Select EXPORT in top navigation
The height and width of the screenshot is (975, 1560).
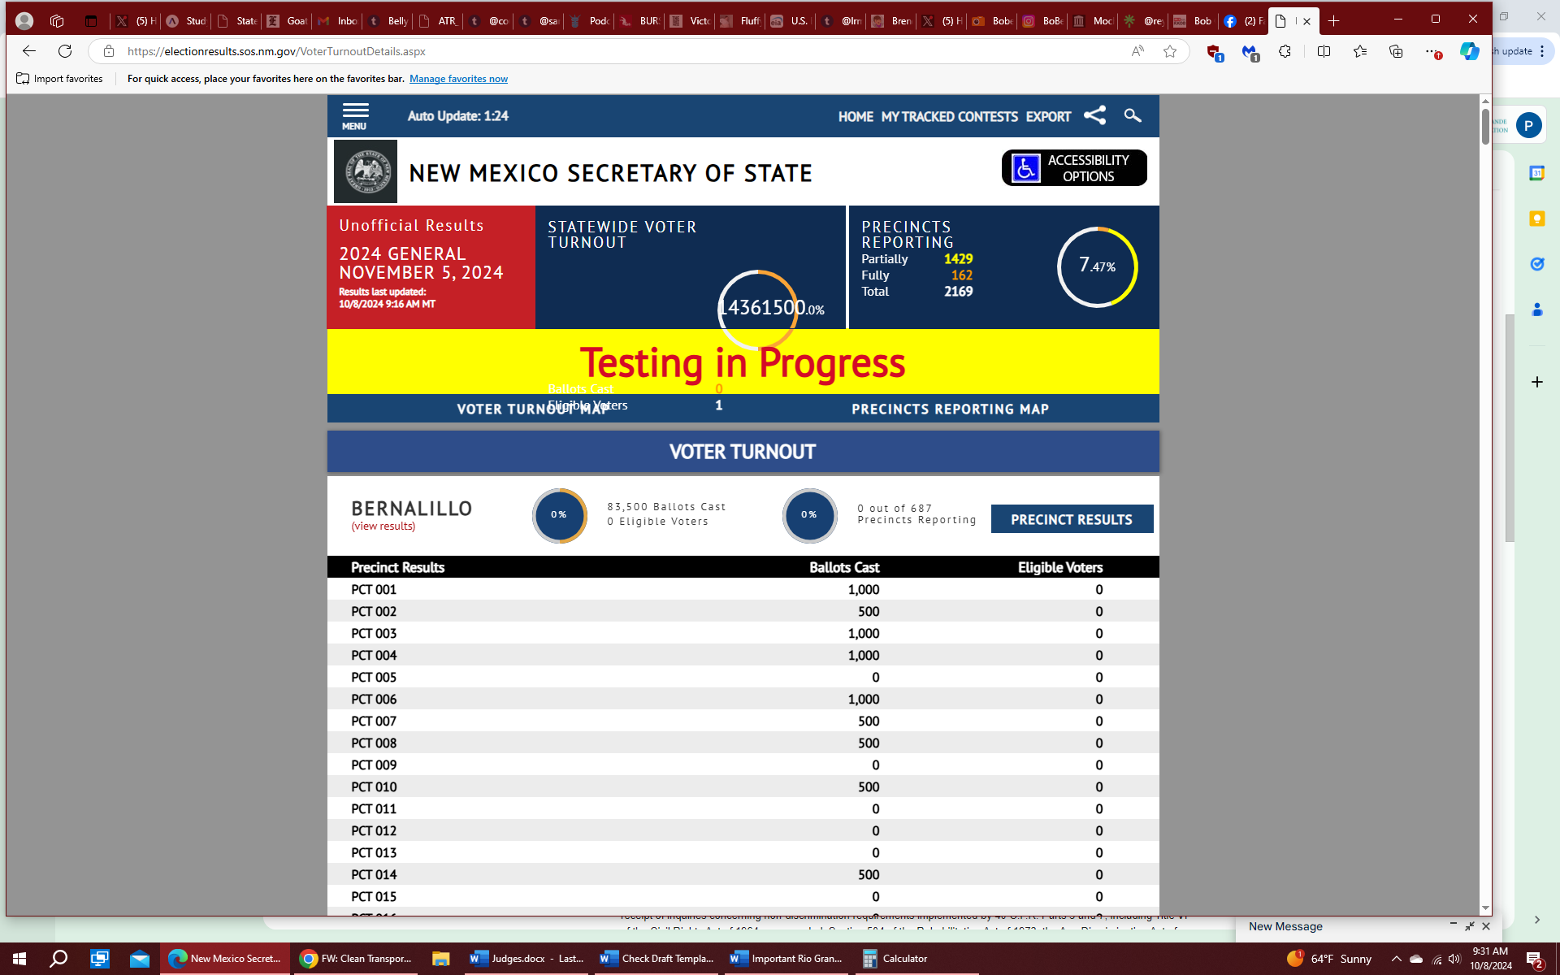pos(1047,117)
